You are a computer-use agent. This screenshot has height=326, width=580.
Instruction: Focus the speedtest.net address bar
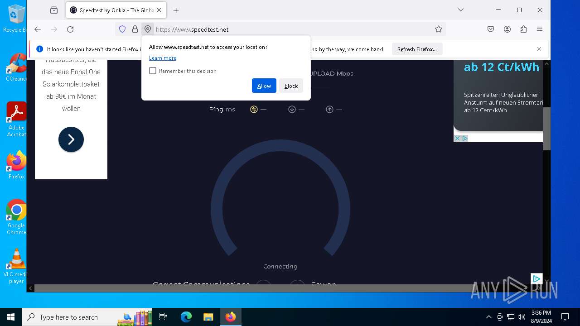[292, 29]
